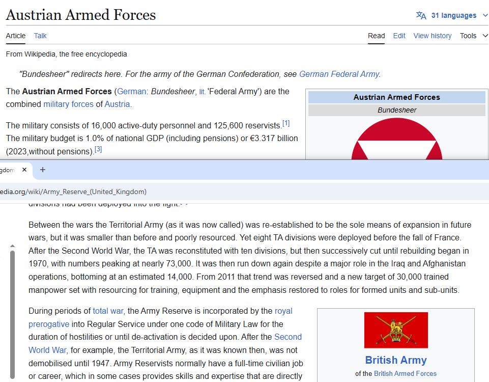Click the scrollbar up arrow
489x382 pixels.
coord(13,246)
